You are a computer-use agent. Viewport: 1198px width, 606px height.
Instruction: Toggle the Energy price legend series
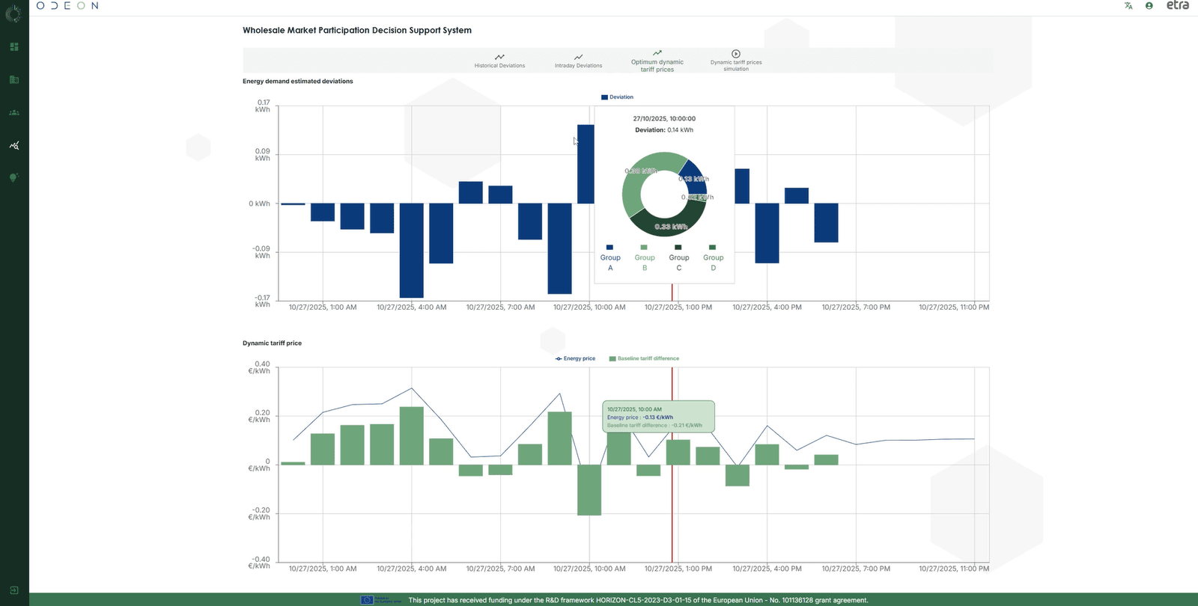click(575, 358)
